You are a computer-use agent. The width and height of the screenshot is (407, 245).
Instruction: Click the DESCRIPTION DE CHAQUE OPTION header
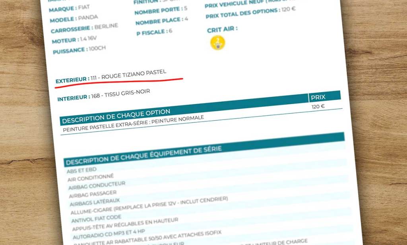click(116, 116)
